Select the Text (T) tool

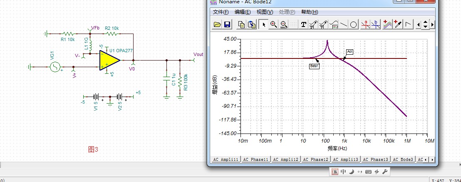(304, 24)
